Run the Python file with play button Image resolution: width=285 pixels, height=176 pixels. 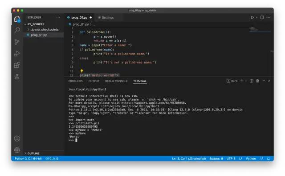pyautogui.click(x=252, y=18)
